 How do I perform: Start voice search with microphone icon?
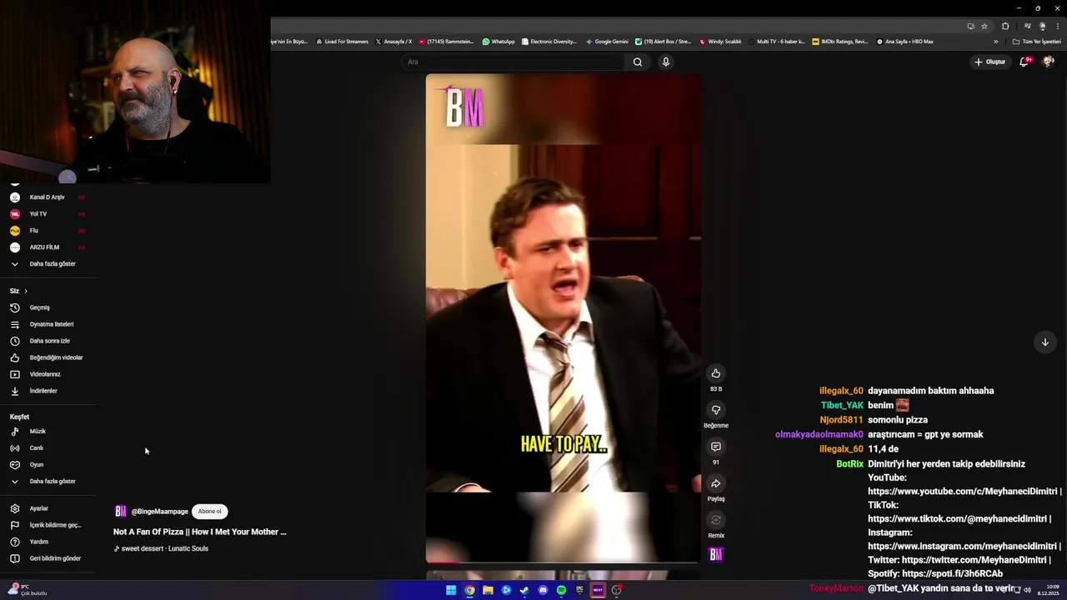[x=665, y=62]
